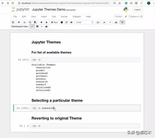Click the !jt -r code cell
The image size is (155, 138).
point(85,126)
